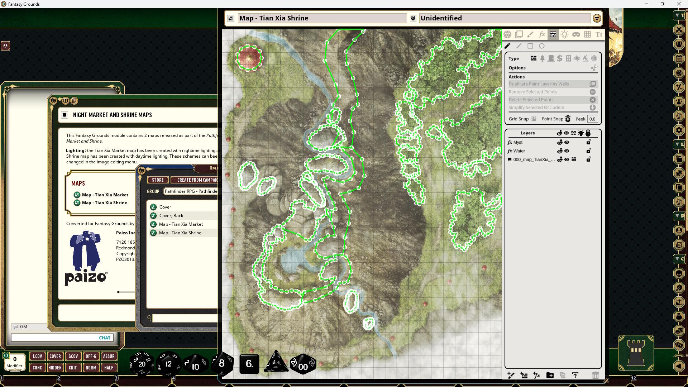
Task: Open the paint brush mode tab
Action: tap(530, 34)
